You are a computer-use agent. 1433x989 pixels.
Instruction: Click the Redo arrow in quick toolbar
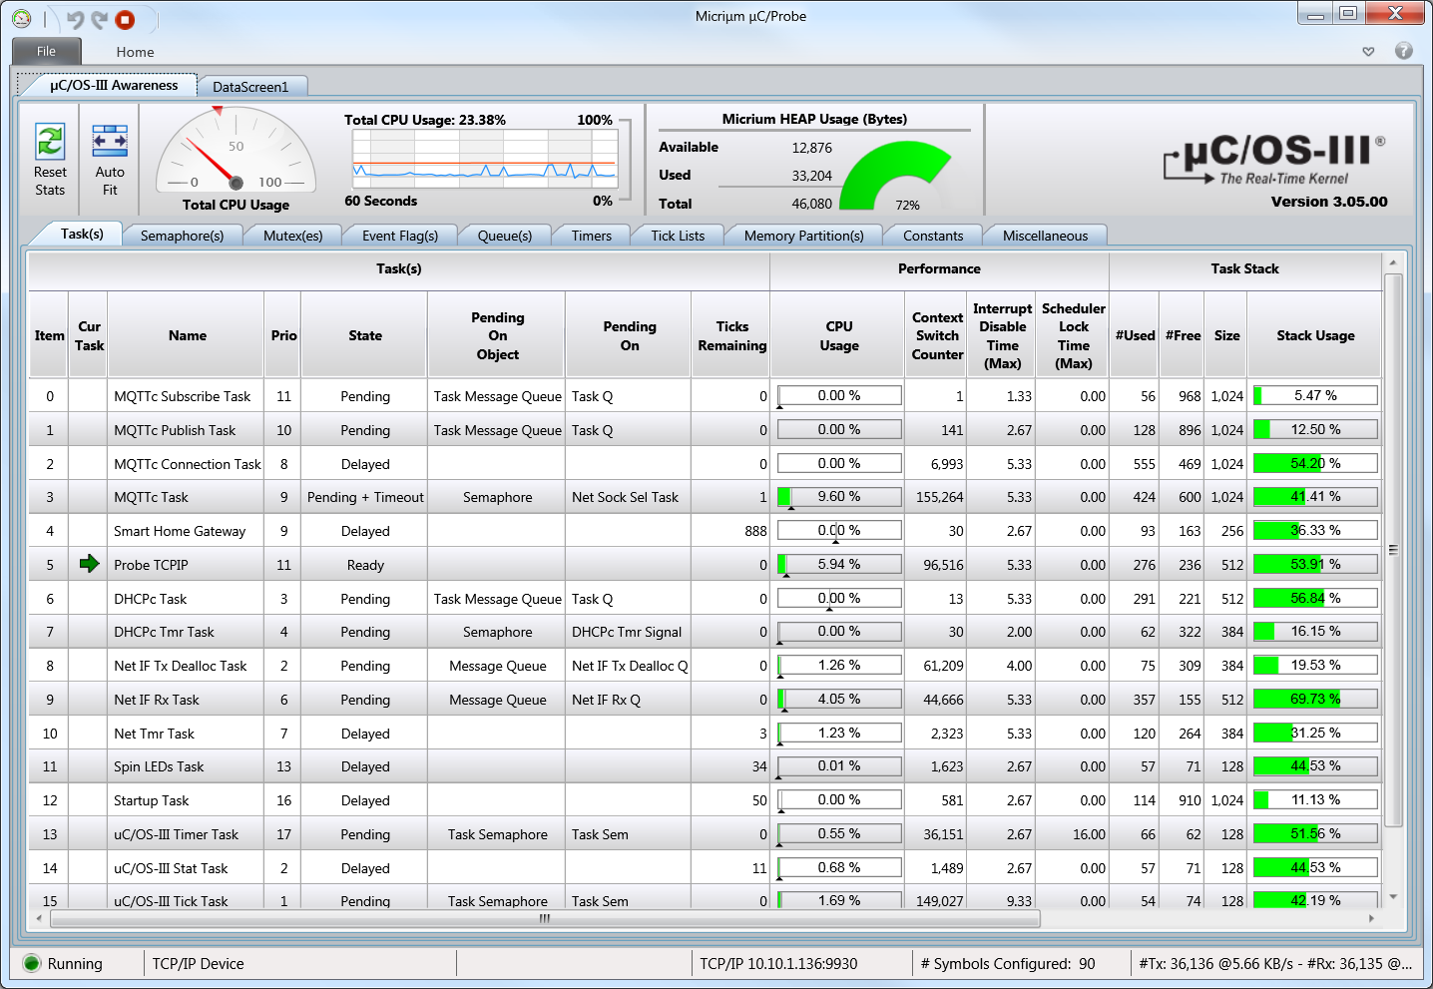[99, 19]
